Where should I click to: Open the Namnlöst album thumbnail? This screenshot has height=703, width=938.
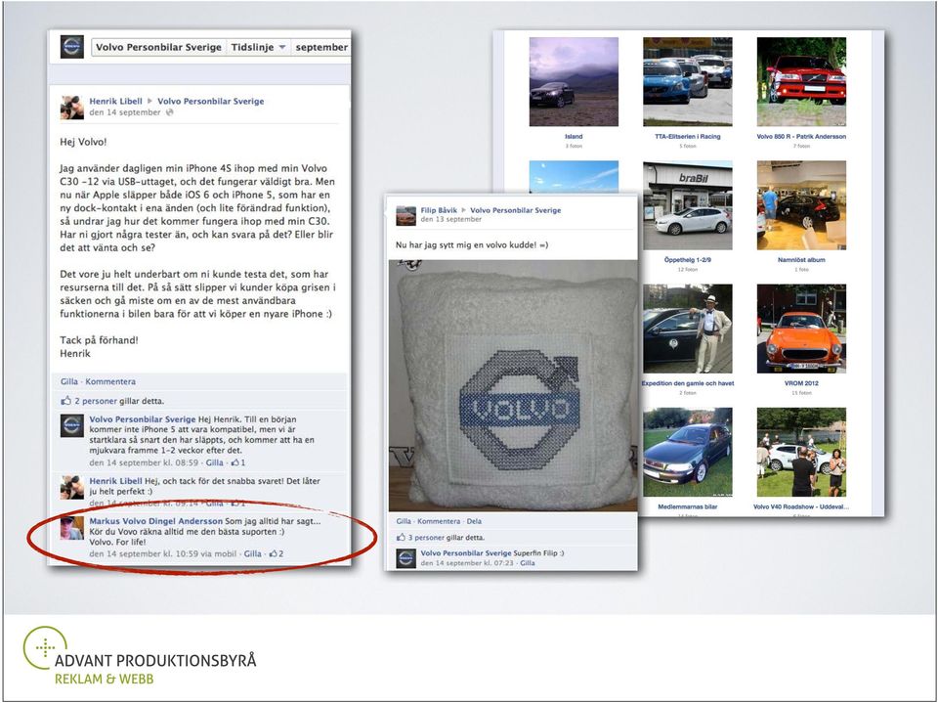(x=801, y=205)
